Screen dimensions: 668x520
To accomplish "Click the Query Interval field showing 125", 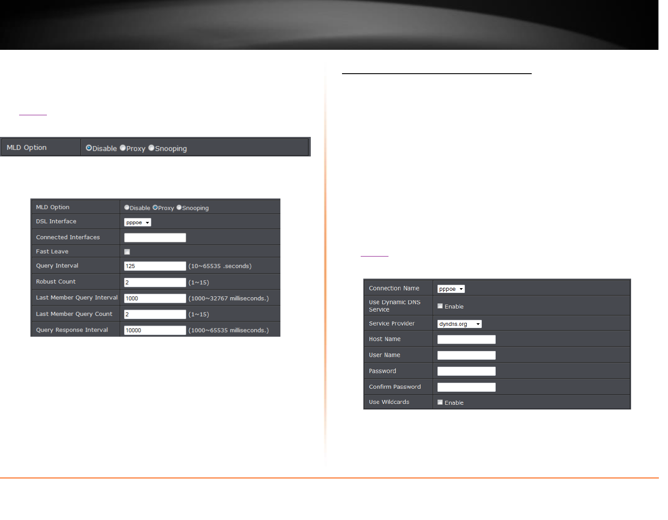I will (x=155, y=266).
